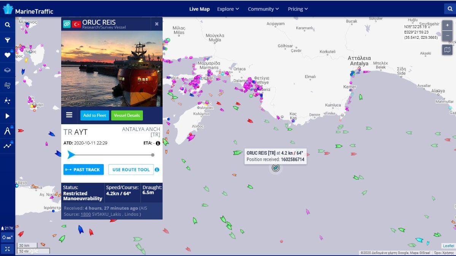
Task: Go to the Live Map tab
Action: pos(199,9)
